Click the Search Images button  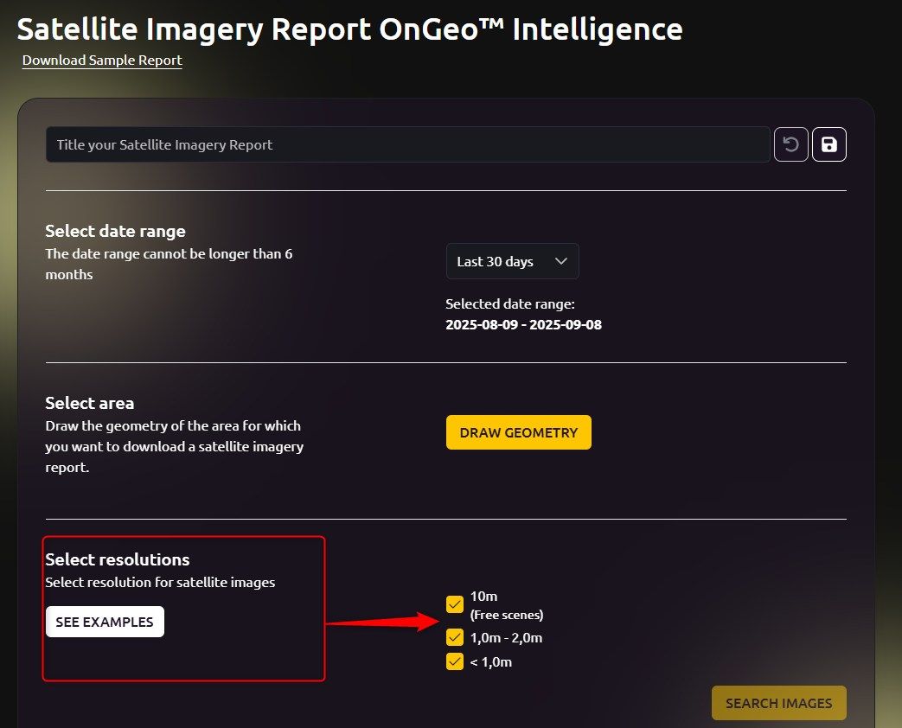779,703
